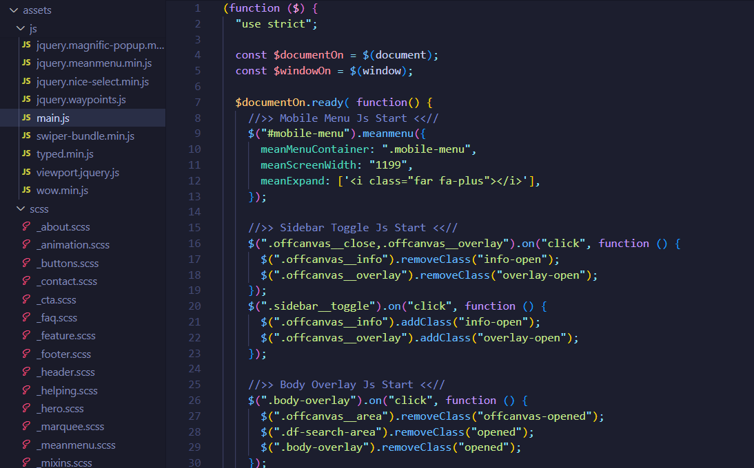Click the Sass icon next to _footer.scss
The image size is (754, 468).
[x=26, y=354]
